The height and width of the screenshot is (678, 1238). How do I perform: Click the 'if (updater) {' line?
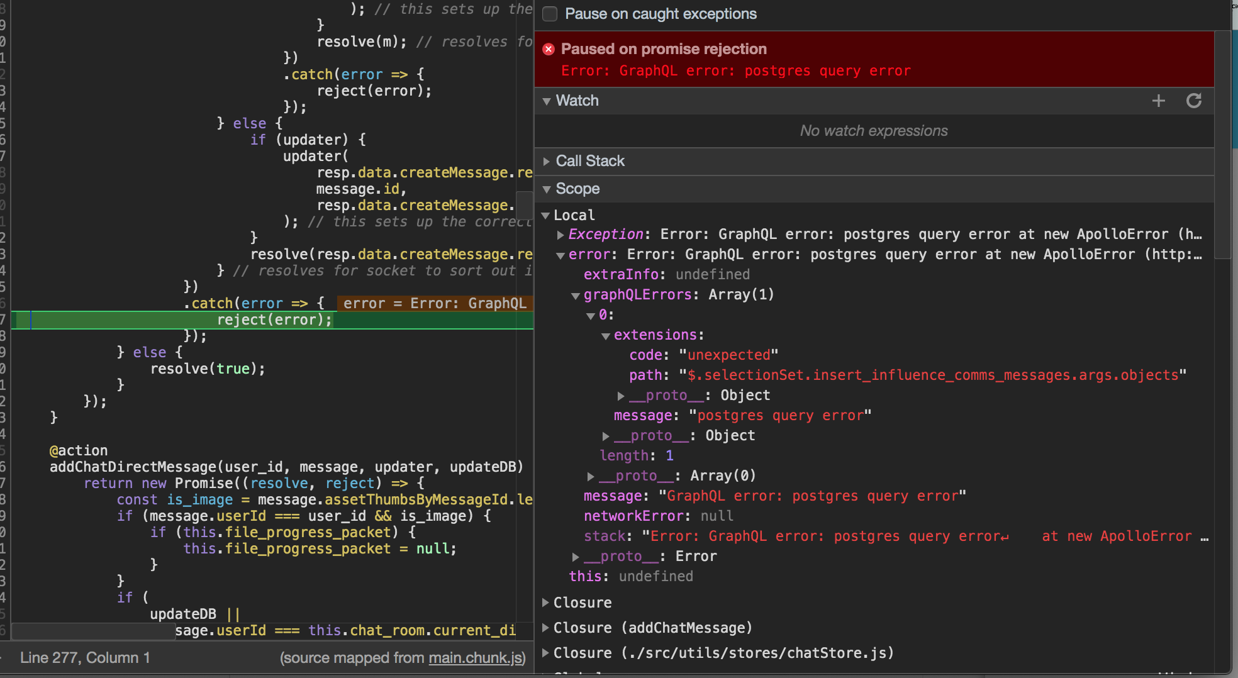(308, 140)
